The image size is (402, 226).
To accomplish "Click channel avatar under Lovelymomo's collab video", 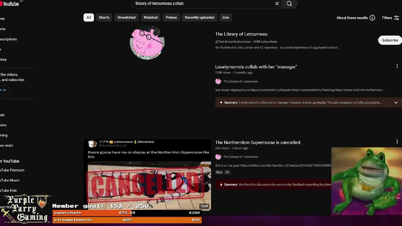I will [218, 81].
